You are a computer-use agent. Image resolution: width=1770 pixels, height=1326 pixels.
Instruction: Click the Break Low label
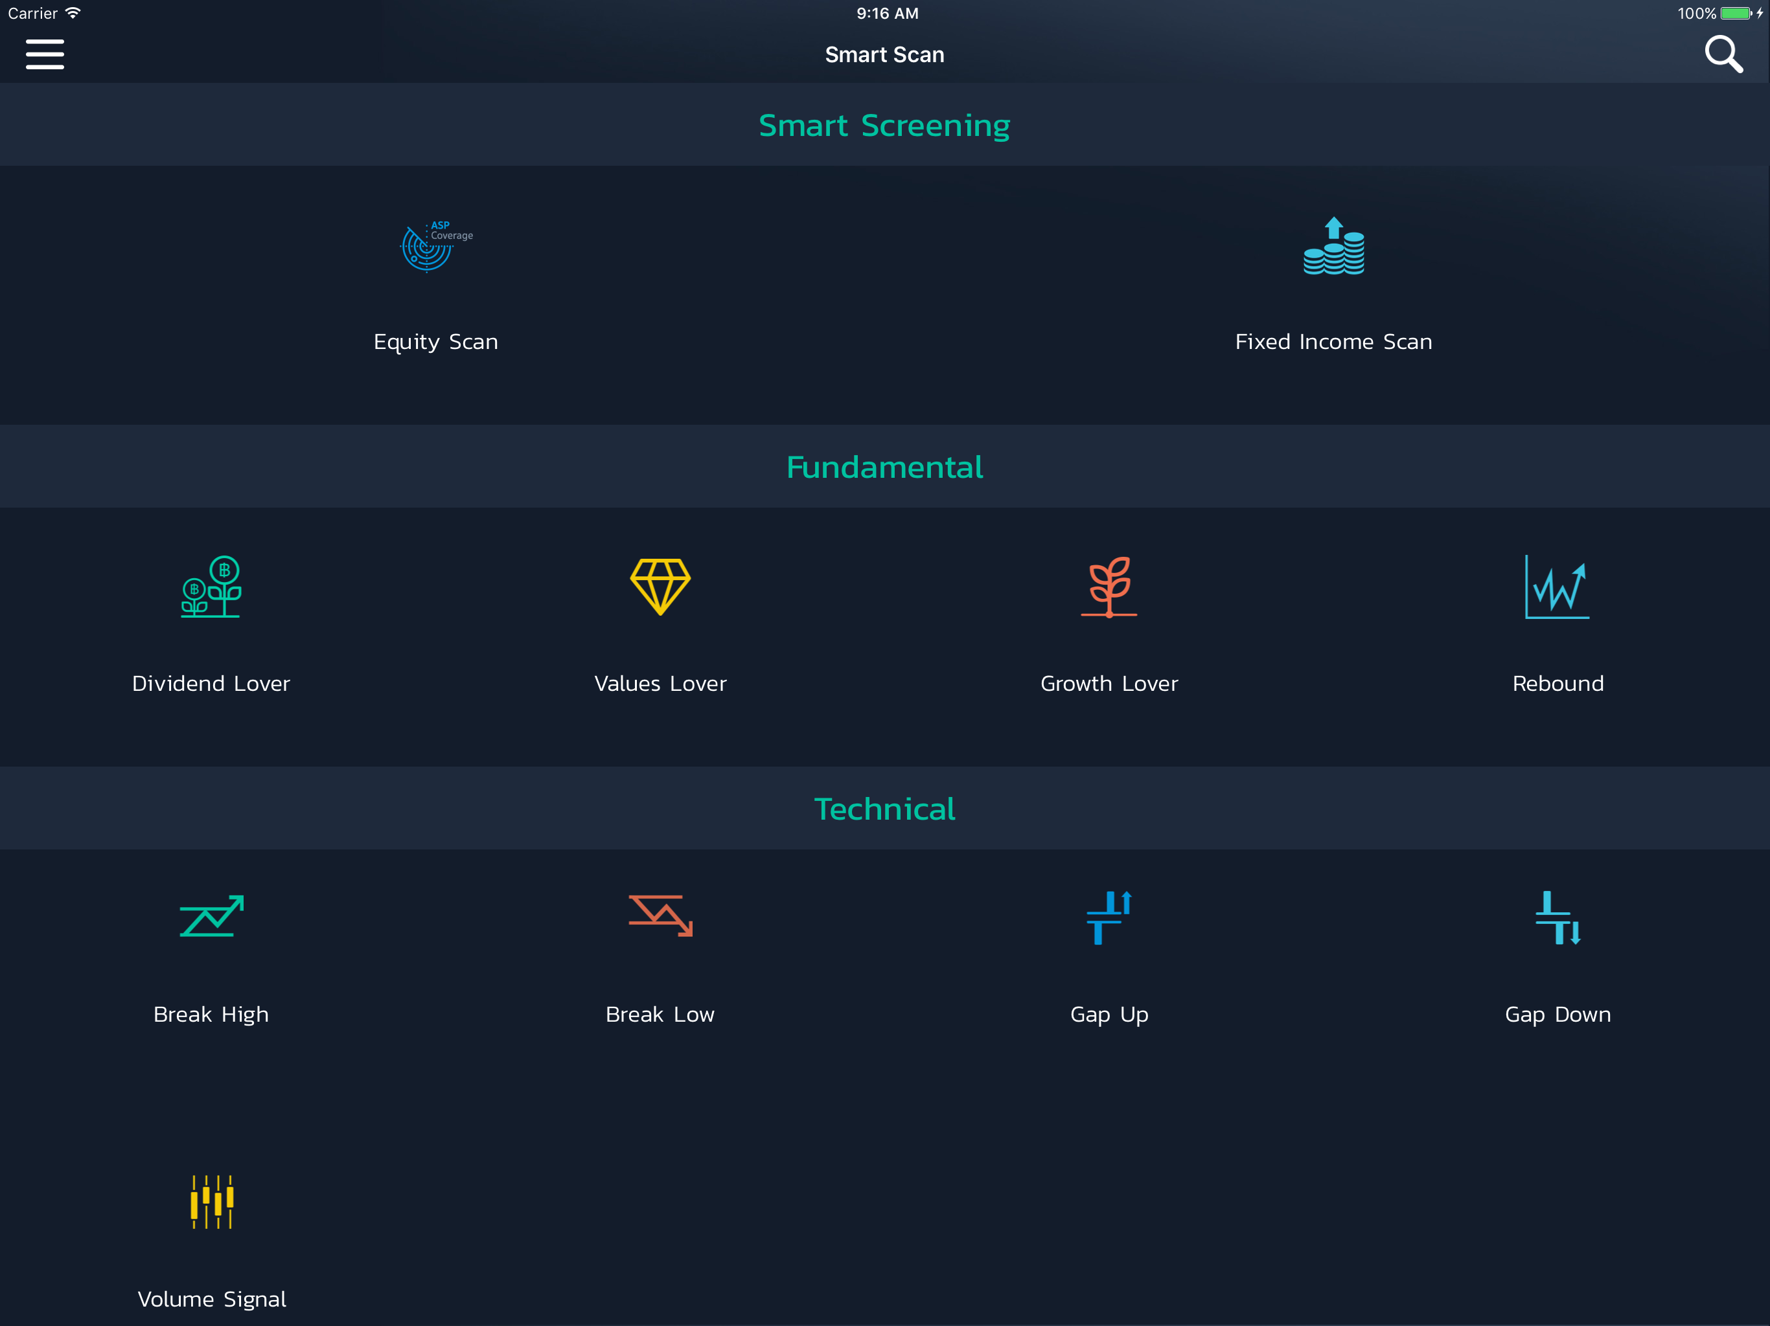[x=660, y=1014]
